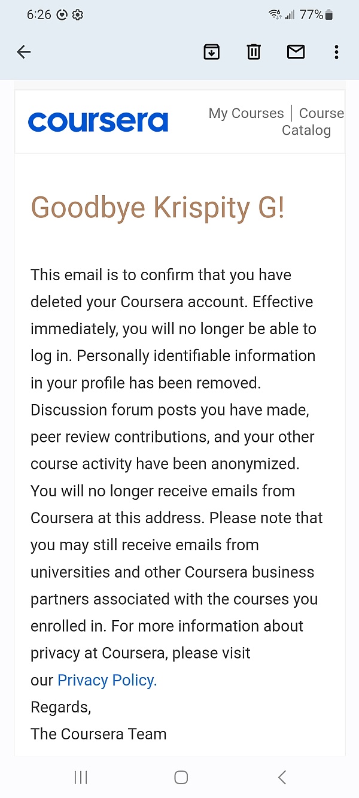
Task: Open the Course Catalog link
Action: pos(314,122)
